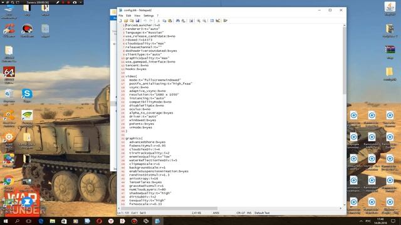Click the Open file folder icon in toolbar
Screen dimensions: 401x225
tap(126, 21)
